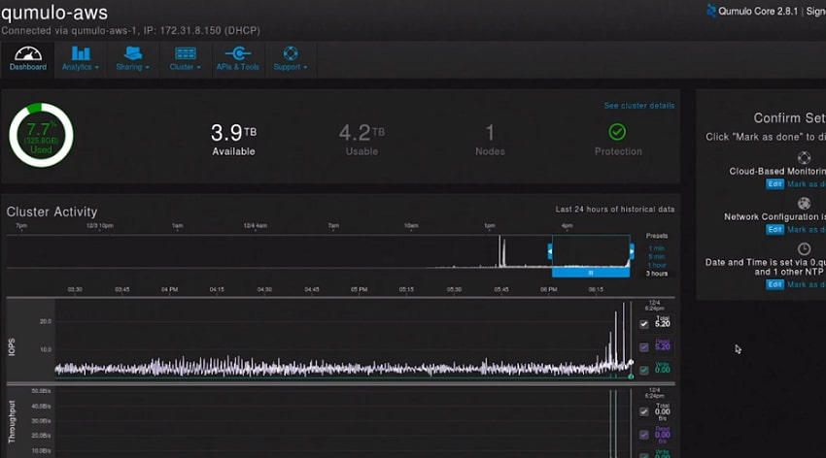
Task: Click the white endpoint marker on IOPS graph
Action: 631,362
